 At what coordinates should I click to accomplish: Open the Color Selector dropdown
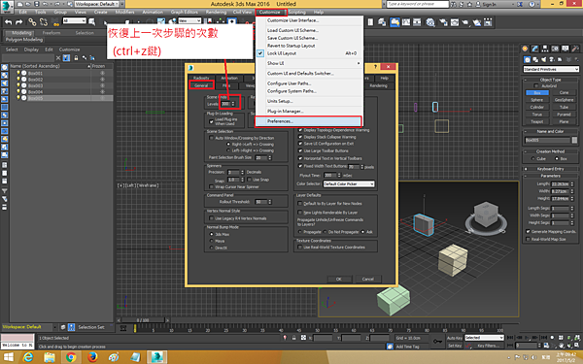click(x=349, y=183)
